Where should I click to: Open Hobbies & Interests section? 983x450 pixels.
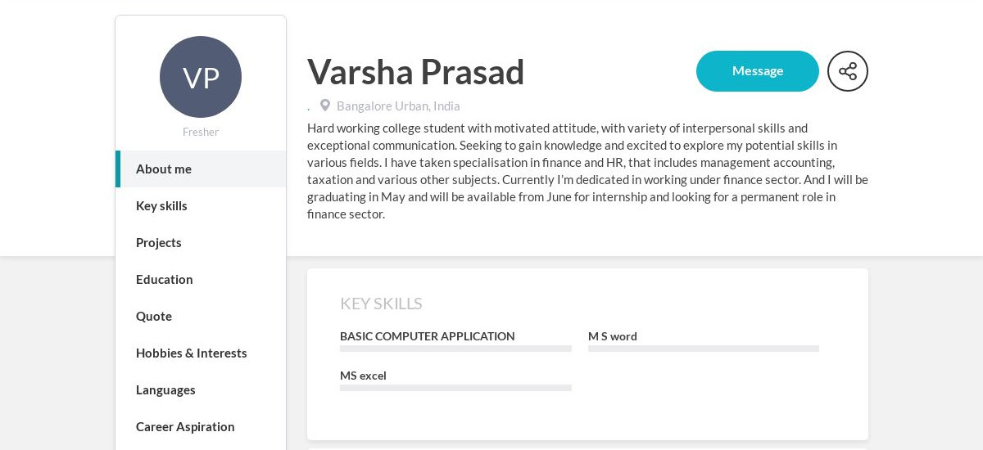[201, 353]
